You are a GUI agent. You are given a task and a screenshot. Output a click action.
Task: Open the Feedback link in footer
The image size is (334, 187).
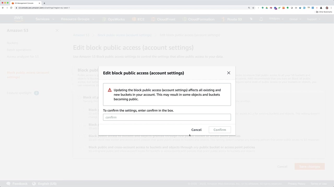point(17,184)
